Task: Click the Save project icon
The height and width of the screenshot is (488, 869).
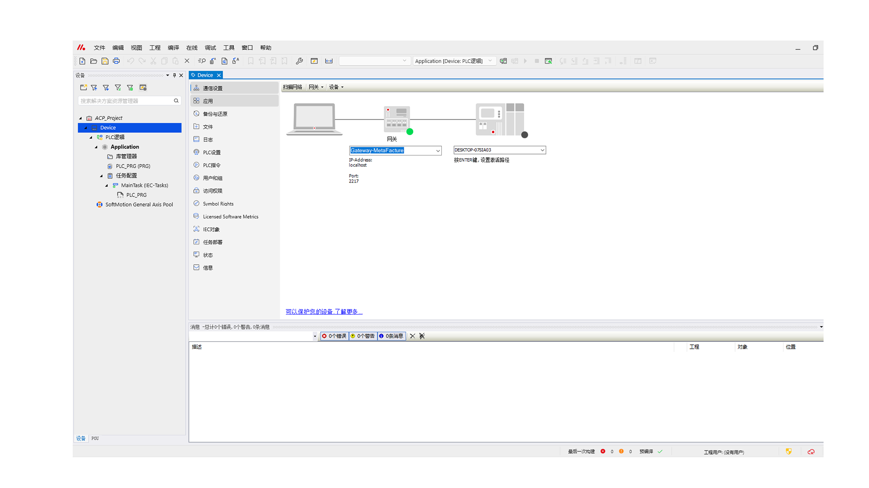Action: click(x=105, y=61)
